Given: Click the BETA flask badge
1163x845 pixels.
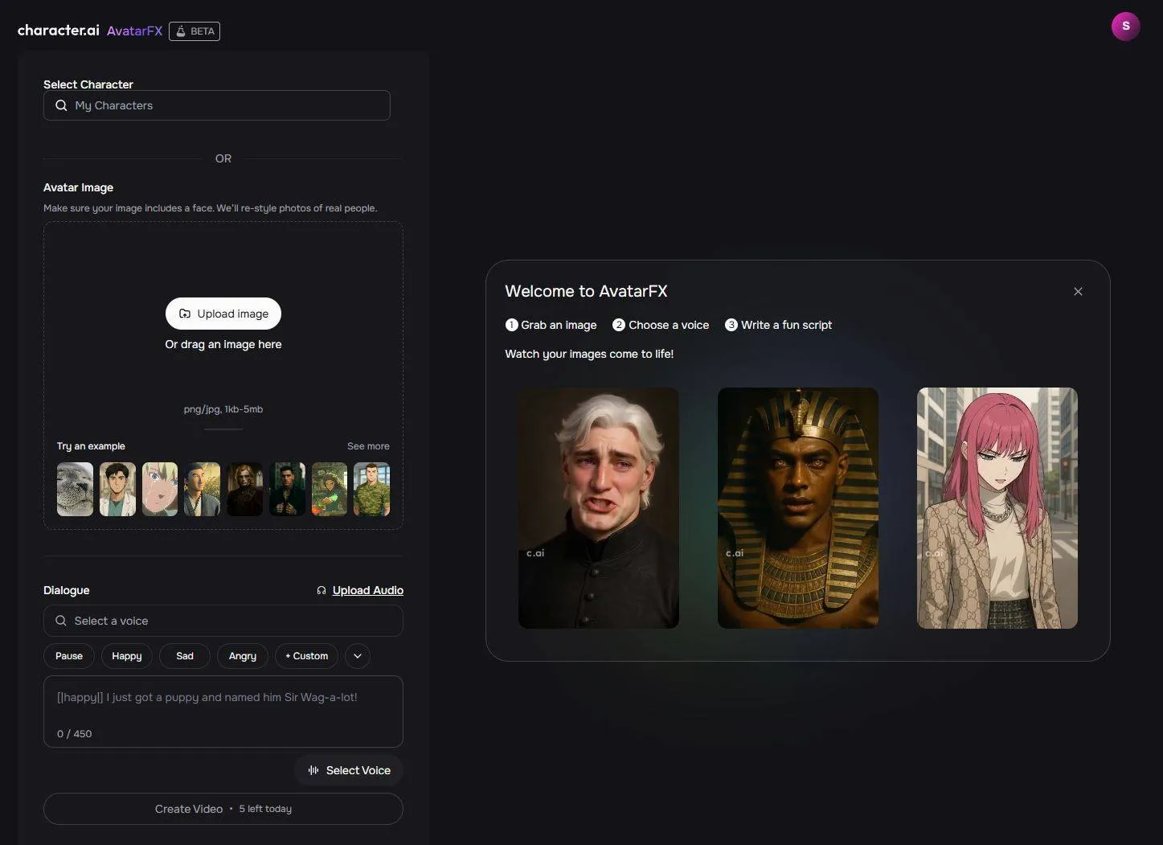Looking at the screenshot, I should click(195, 31).
